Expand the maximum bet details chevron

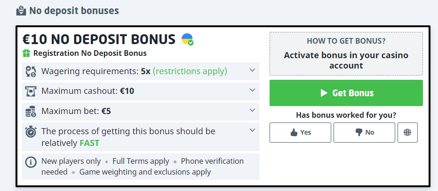coord(252,110)
